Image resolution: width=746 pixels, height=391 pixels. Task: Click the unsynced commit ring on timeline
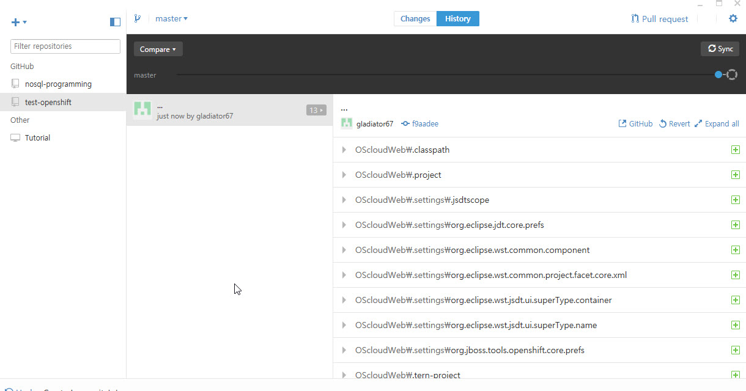[732, 75]
